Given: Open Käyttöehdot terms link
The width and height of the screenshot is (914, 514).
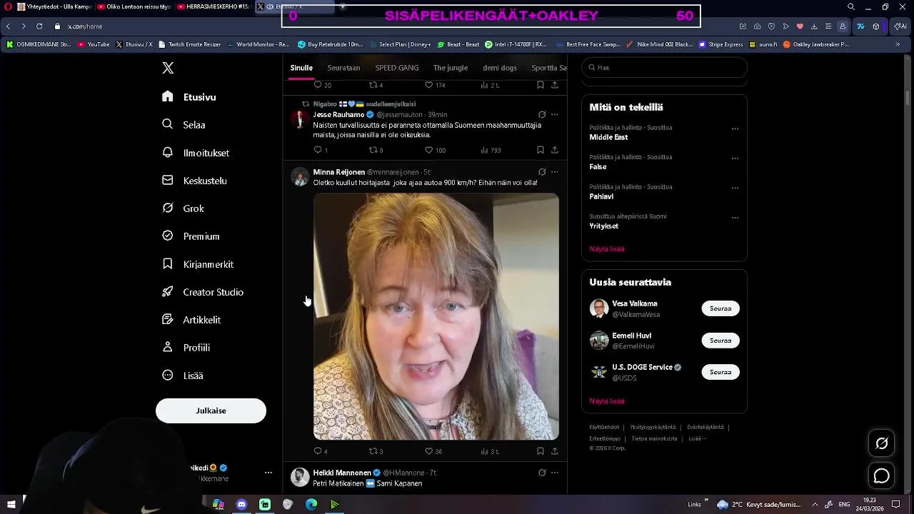Looking at the screenshot, I should [604, 427].
